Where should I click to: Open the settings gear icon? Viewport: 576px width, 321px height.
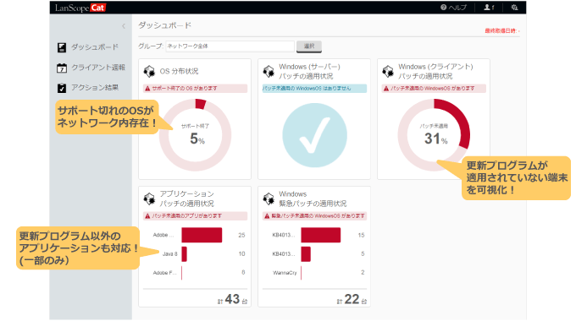tap(514, 8)
